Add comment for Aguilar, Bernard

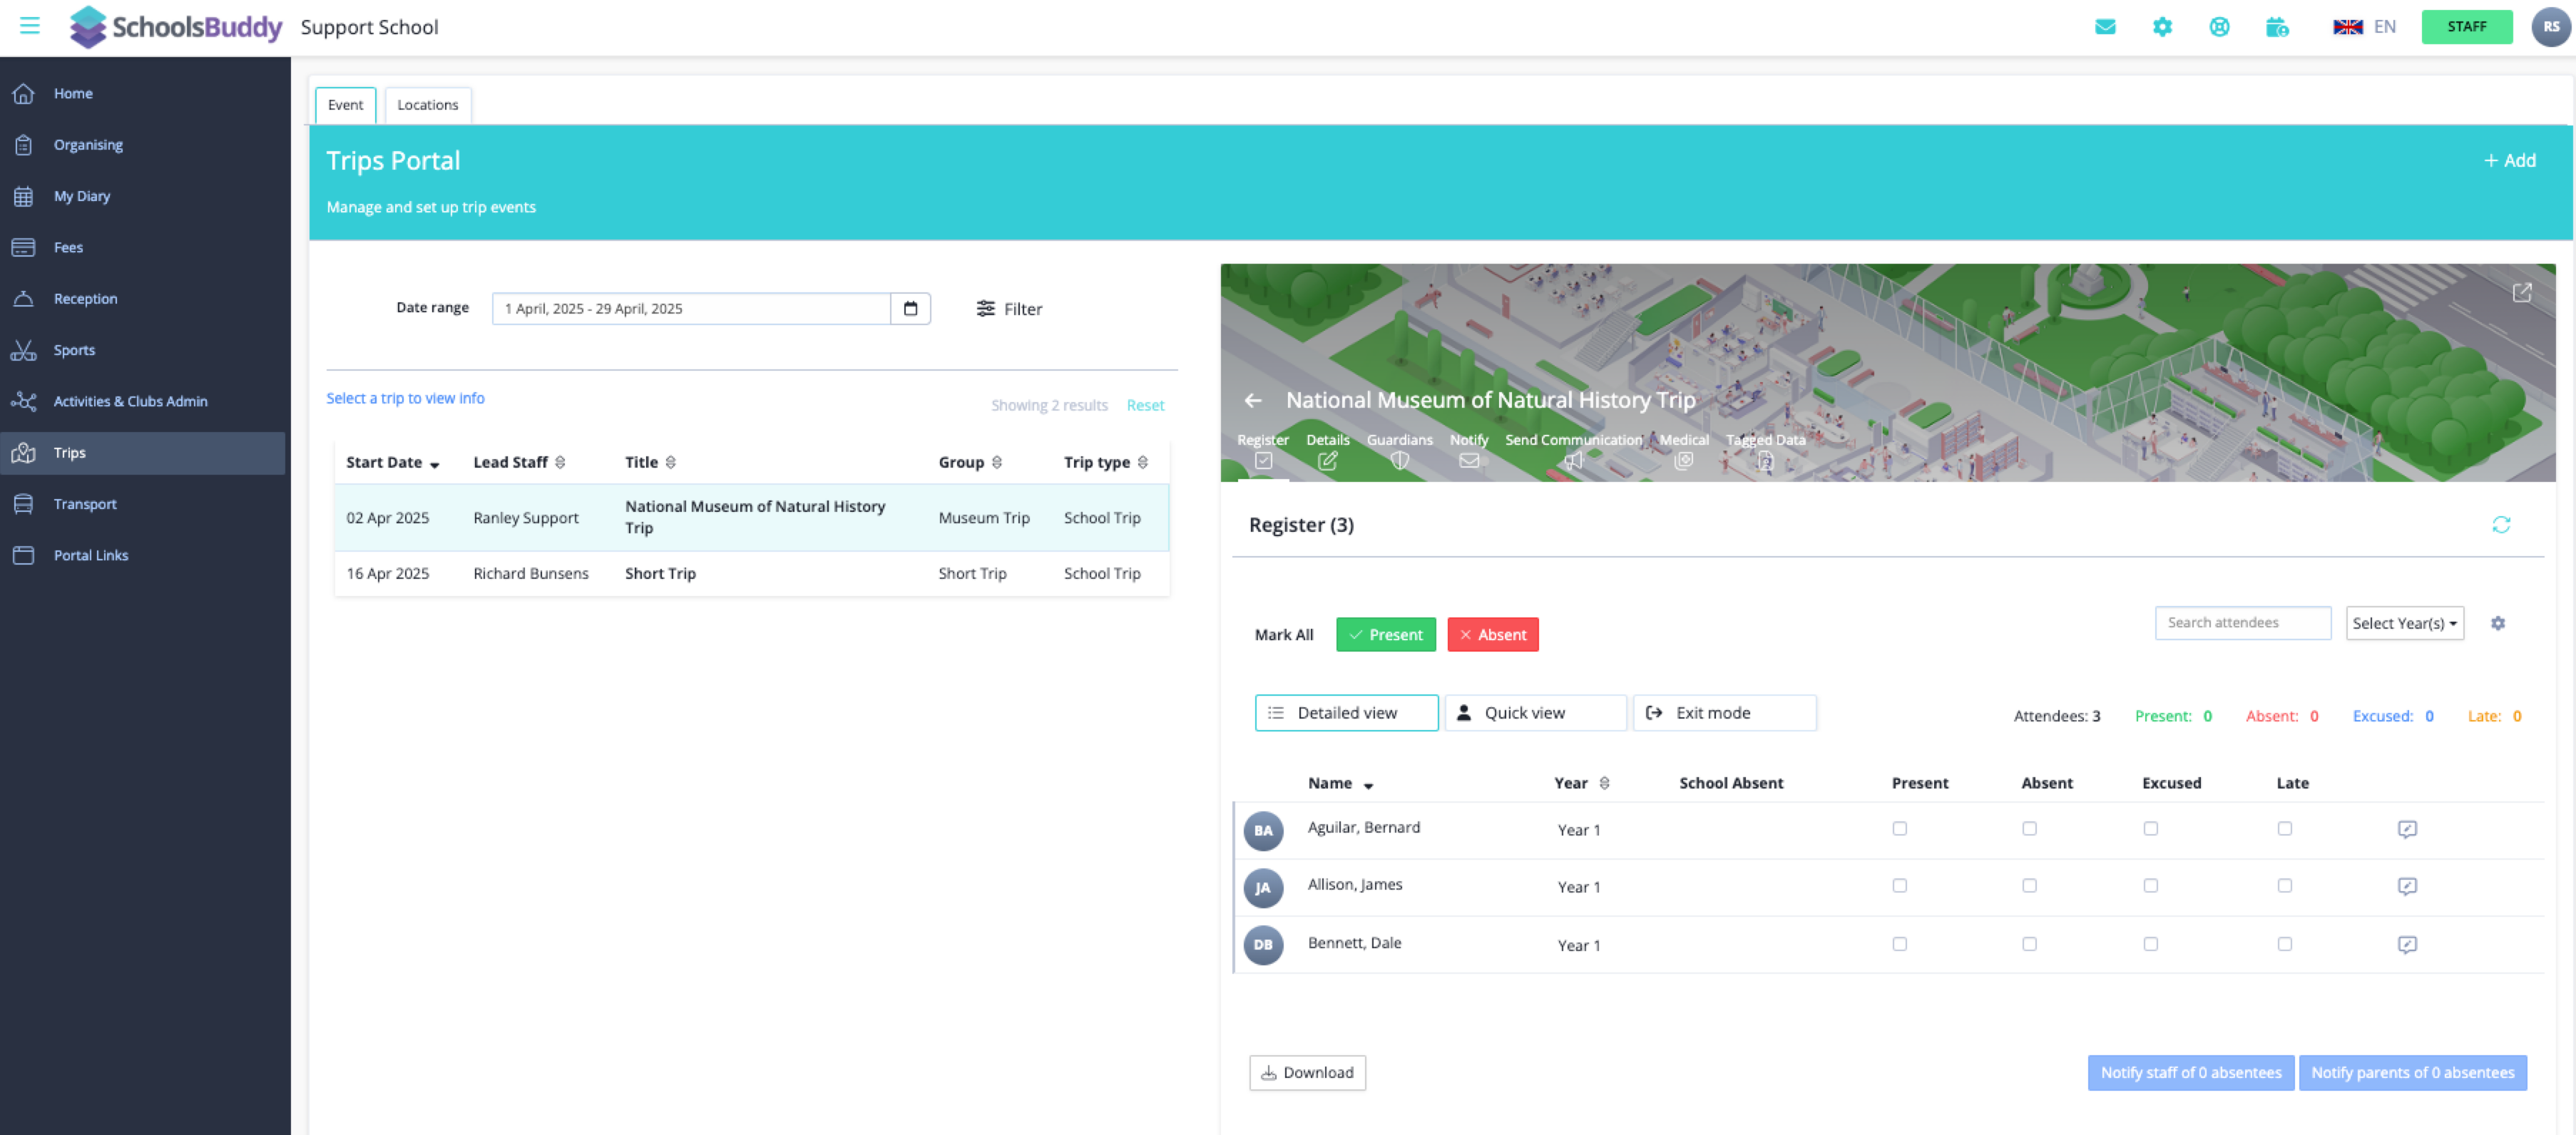pyautogui.click(x=2407, y=829)
